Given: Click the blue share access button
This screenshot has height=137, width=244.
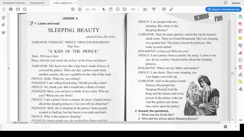Looking at the screenshot, I should [x=223, y=9].
